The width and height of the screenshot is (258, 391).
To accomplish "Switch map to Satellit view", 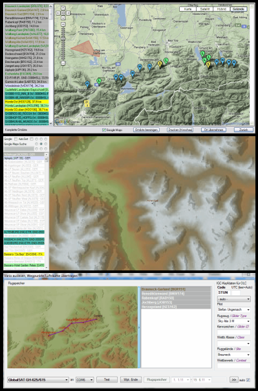I will [205, 9].
